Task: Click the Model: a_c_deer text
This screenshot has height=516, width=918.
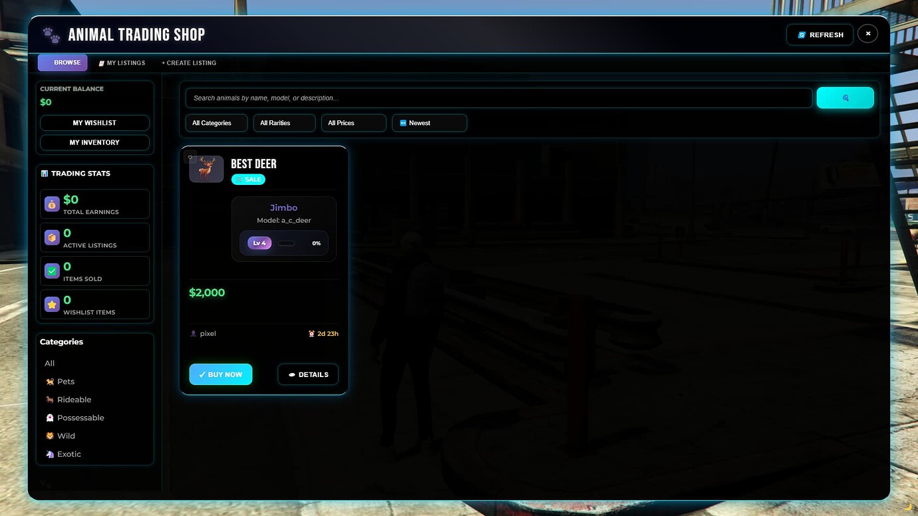Action: 284,221
